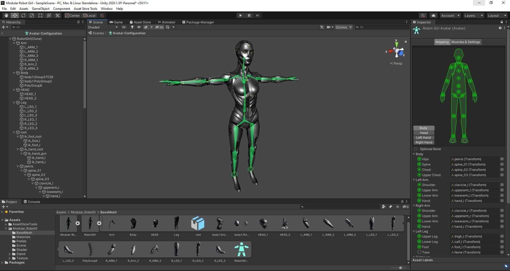510x271 pixels.
Task: Toggle hidden objects visibility showing 96
Action: pos(159,27)
